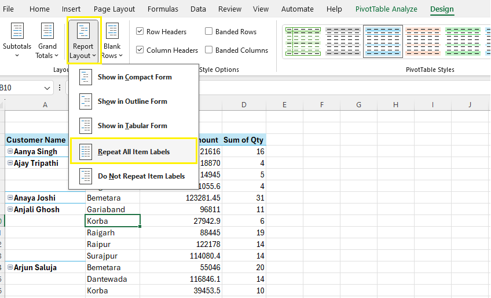Screen dimensions: 491x298
Task: Switch to the View tab
Action: click(x=261, y=9)
